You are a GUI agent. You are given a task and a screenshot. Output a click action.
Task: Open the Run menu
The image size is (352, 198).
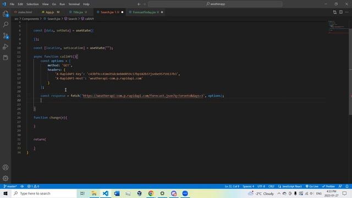62,4
